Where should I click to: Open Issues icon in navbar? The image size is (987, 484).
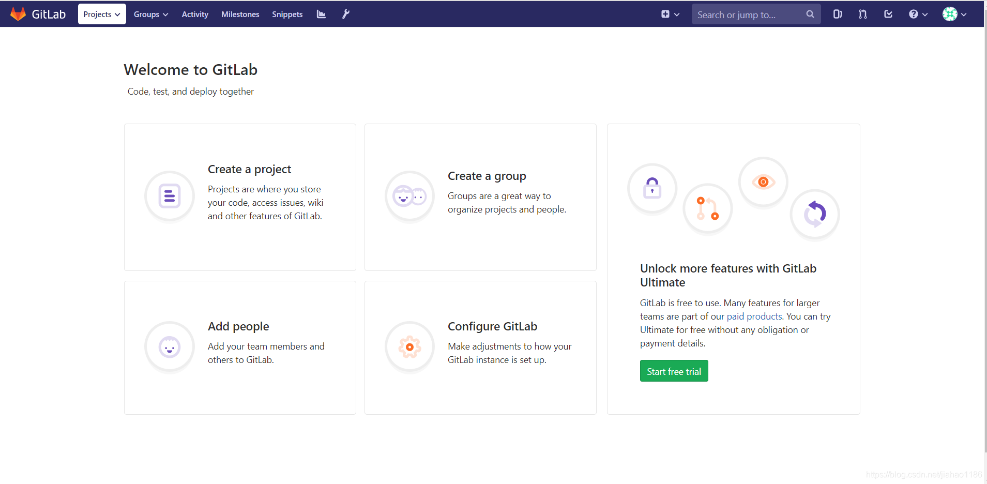tap(838, 14)
